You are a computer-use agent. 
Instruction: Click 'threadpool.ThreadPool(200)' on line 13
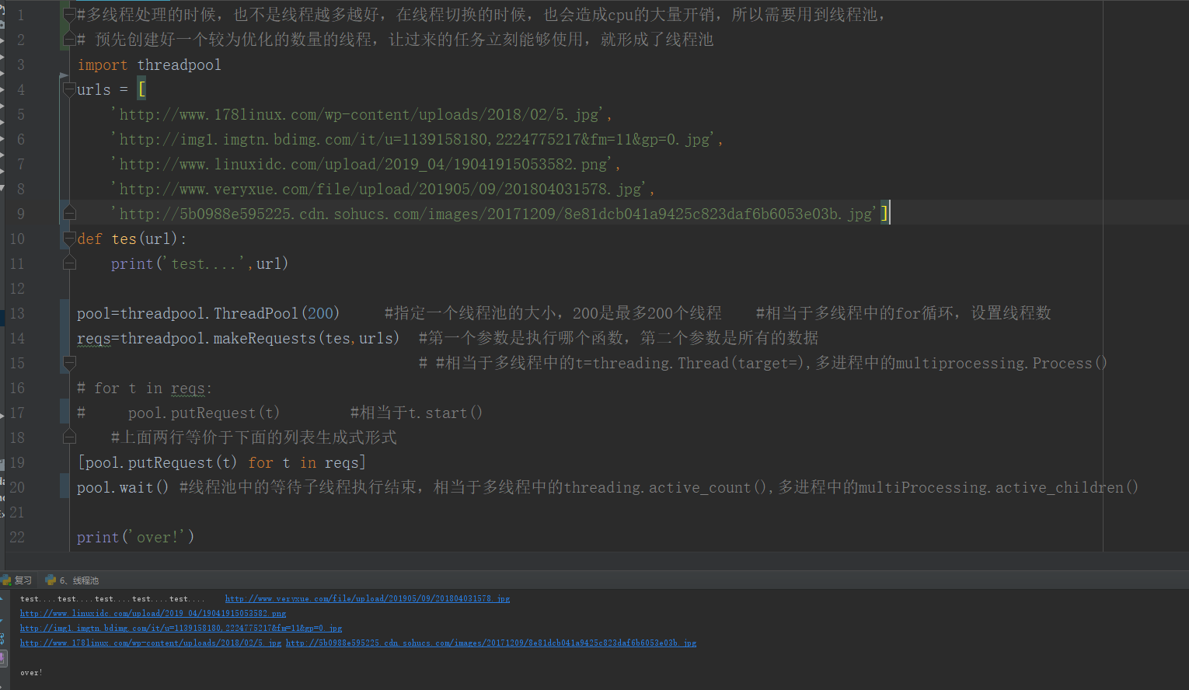(x=230, y=314)
